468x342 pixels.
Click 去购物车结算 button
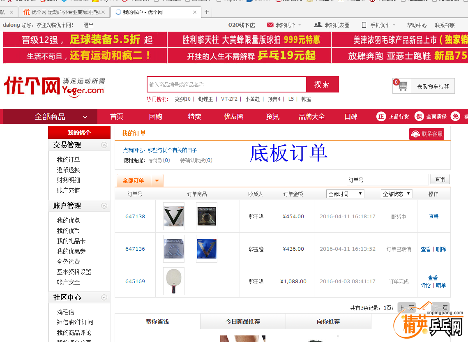pos(433,86)
